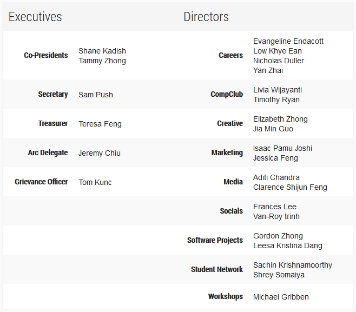Click Workshops director Michael Gribben

(281, 297)
